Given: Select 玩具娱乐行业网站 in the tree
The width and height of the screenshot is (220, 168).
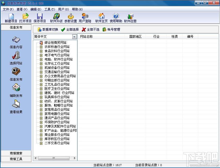Looking at the screenshot, I should [x=57, y=97].
